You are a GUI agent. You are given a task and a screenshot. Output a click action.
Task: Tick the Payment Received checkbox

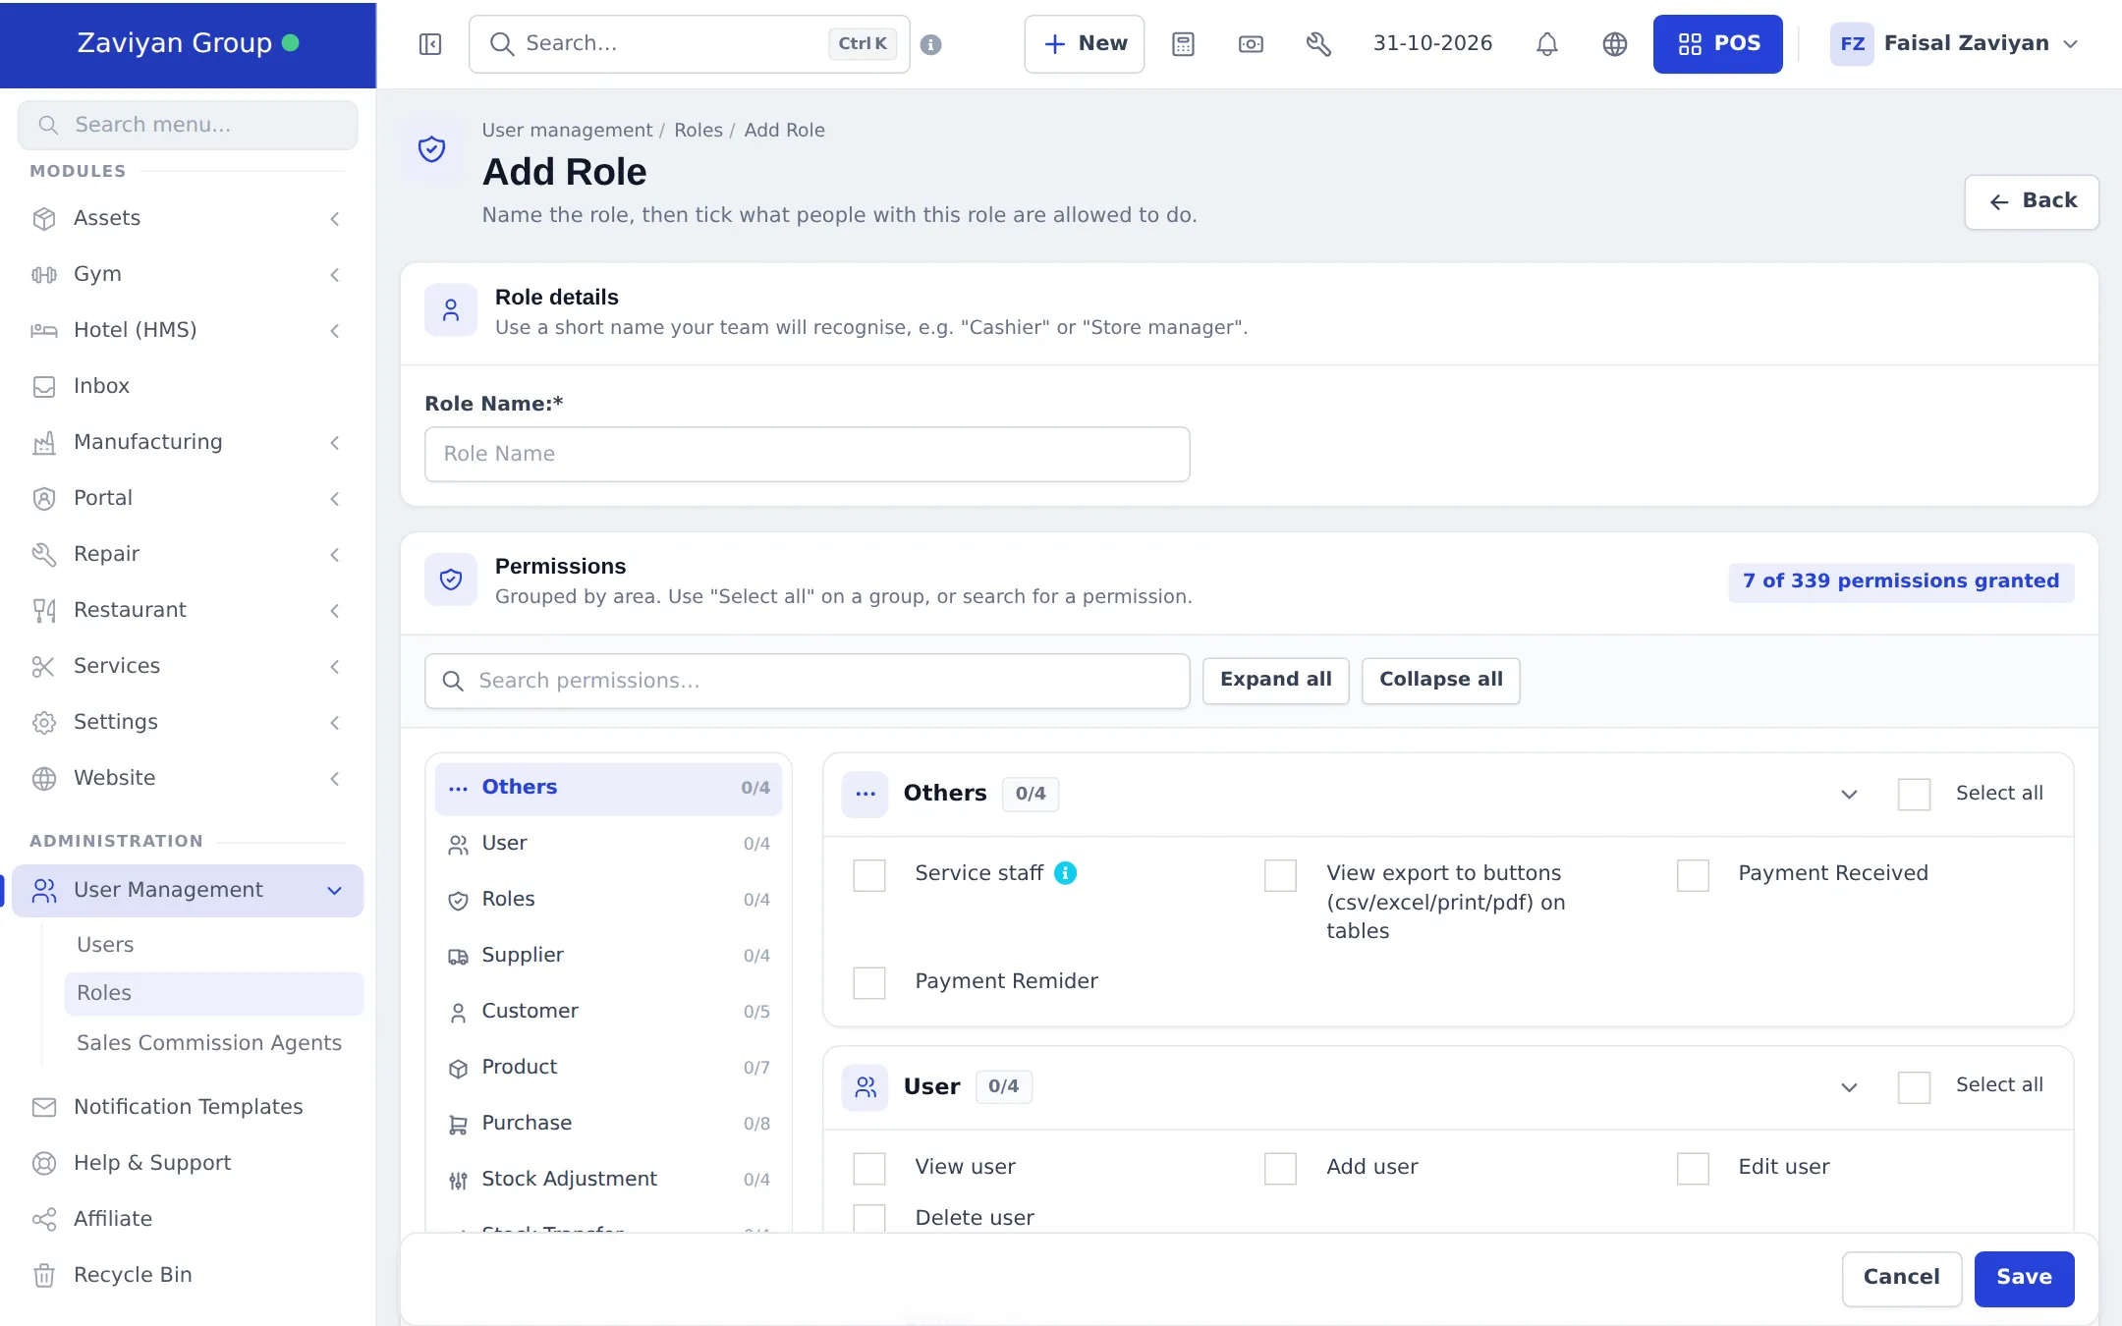click(x=1693, y=875)
